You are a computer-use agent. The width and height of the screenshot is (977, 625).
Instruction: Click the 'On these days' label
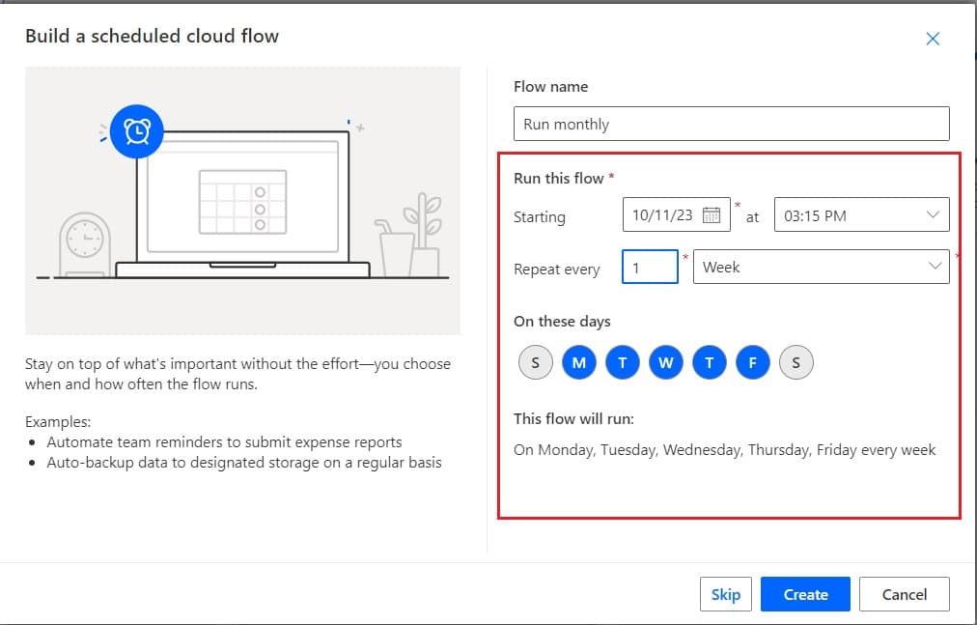pyautogui.click(x=562, y=322)
